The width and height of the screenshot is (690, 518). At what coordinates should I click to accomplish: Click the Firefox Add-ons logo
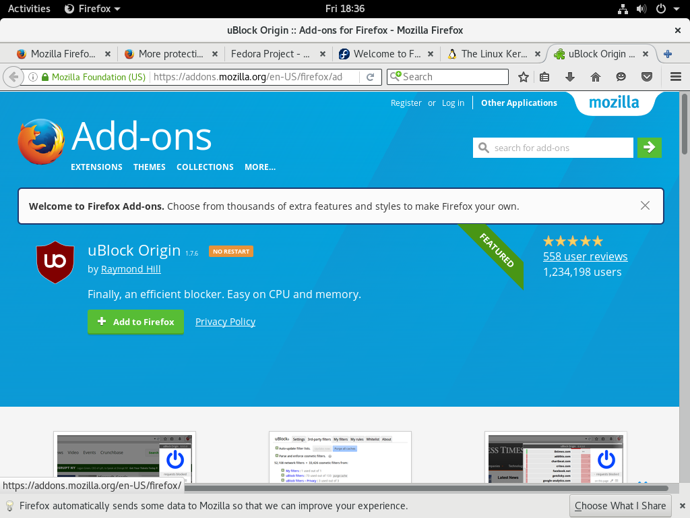point(41,142)
